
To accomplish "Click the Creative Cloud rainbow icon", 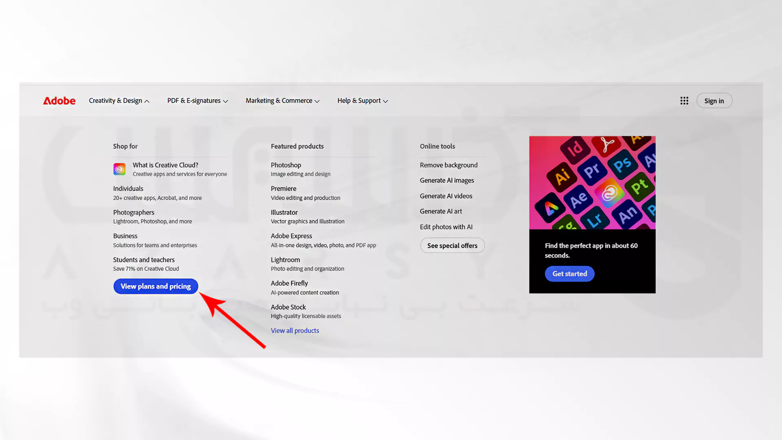I will click(119, 169).
